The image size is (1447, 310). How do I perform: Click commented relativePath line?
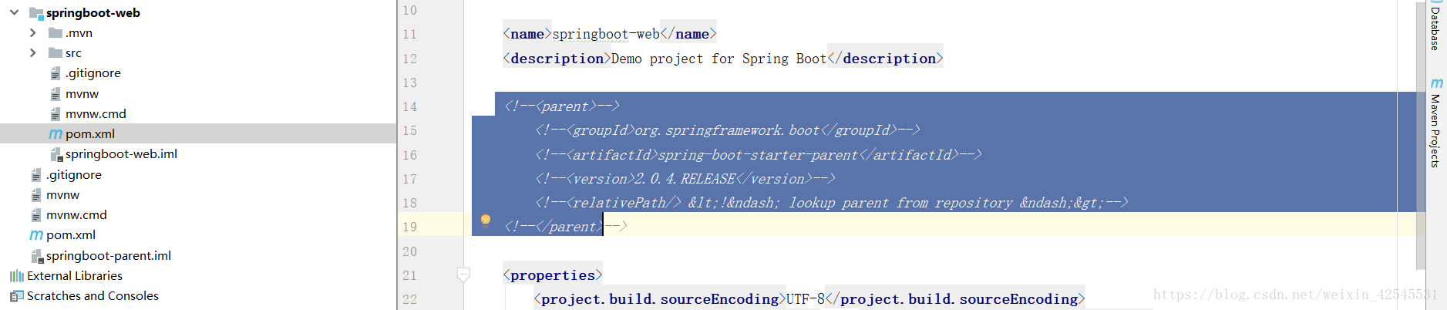tap(832, 203)
